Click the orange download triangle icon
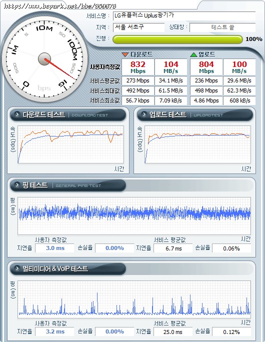The height and width of the screenshot is (342, 265). tap(125, 54)
